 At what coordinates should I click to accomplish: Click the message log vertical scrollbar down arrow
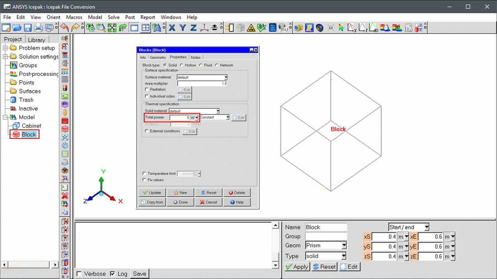point(275,265)
